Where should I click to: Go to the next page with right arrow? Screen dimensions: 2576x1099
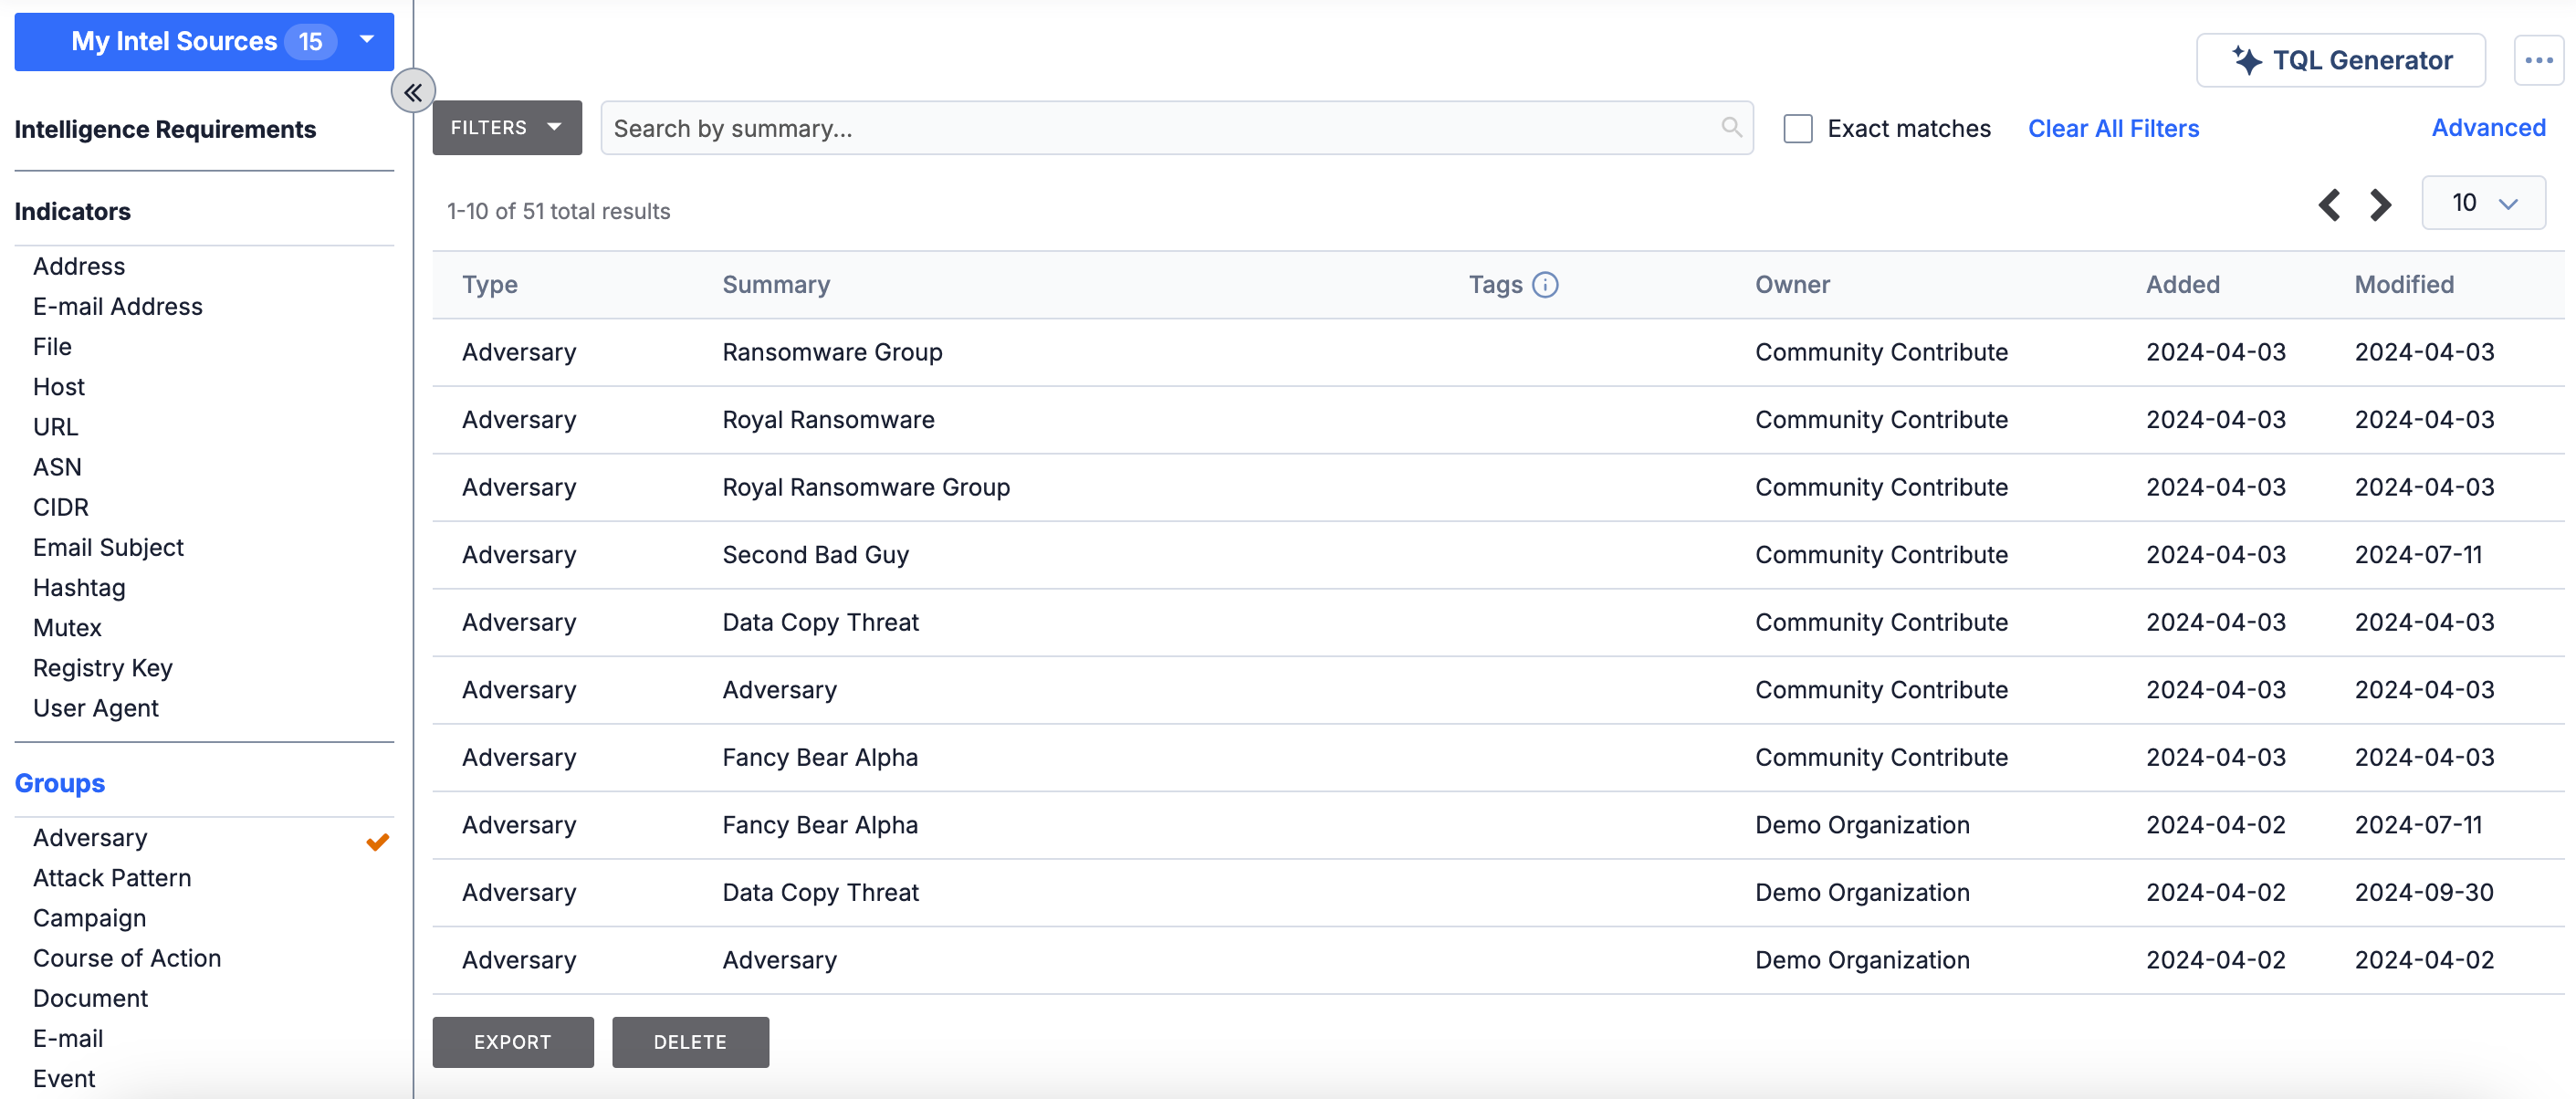(x=2380, y=204)
